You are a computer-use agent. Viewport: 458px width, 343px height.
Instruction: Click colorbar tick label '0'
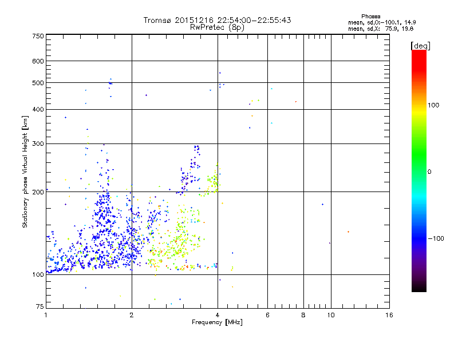[429, 172]
